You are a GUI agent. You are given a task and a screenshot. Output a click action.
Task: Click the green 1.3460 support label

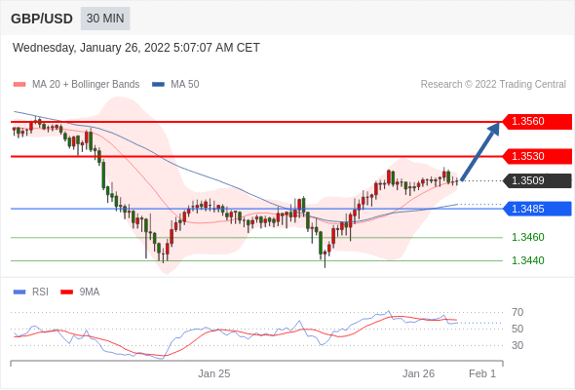[x=528, y=237]
